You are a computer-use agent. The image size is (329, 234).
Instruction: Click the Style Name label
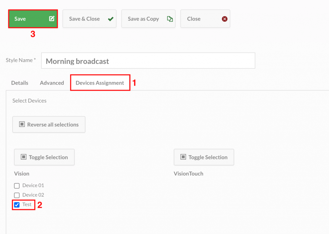point(21,60)
